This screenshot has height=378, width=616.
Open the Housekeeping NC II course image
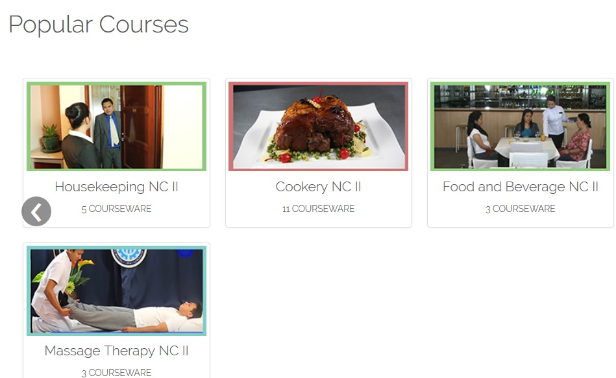point(116,126)
